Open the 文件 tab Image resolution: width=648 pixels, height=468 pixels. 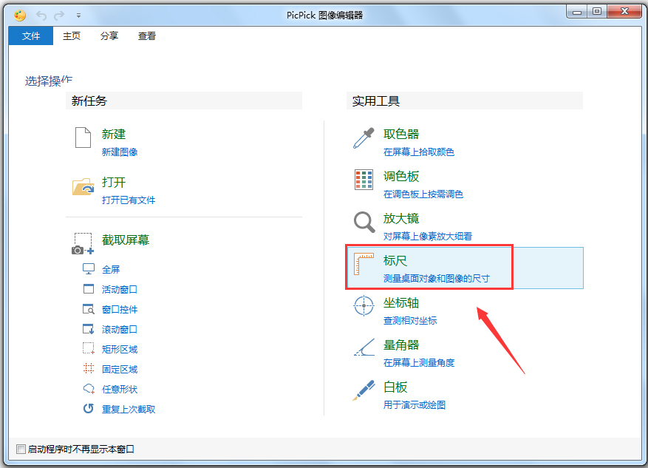[31, 36]
